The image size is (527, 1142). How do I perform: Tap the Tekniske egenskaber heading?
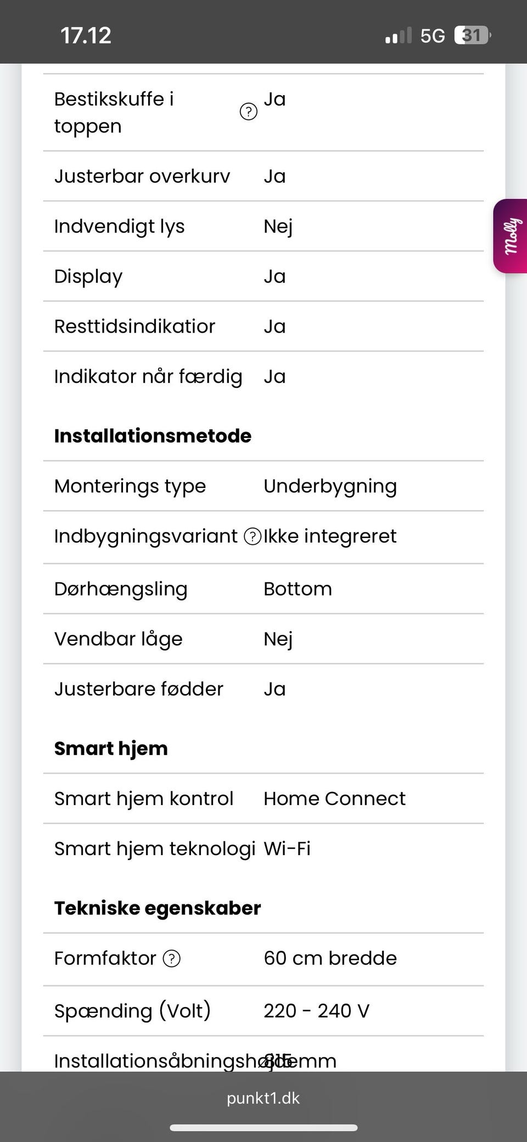point(158,908)
